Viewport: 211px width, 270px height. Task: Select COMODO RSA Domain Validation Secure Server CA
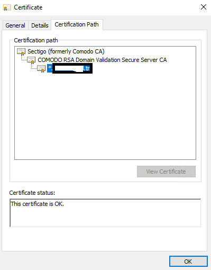(x=102, y=60)
